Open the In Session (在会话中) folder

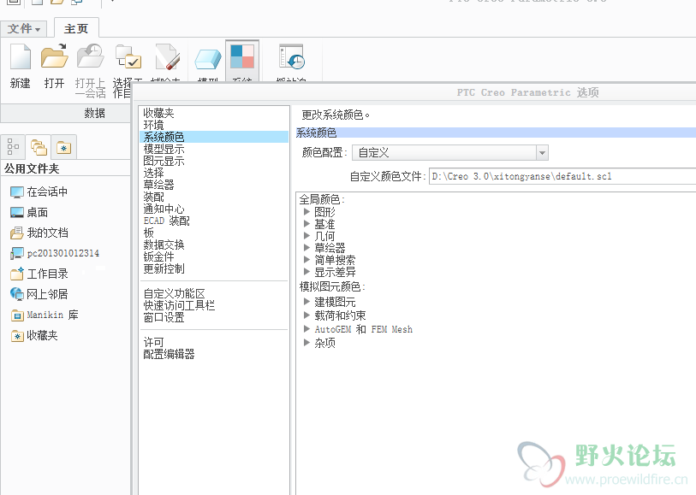39,192
